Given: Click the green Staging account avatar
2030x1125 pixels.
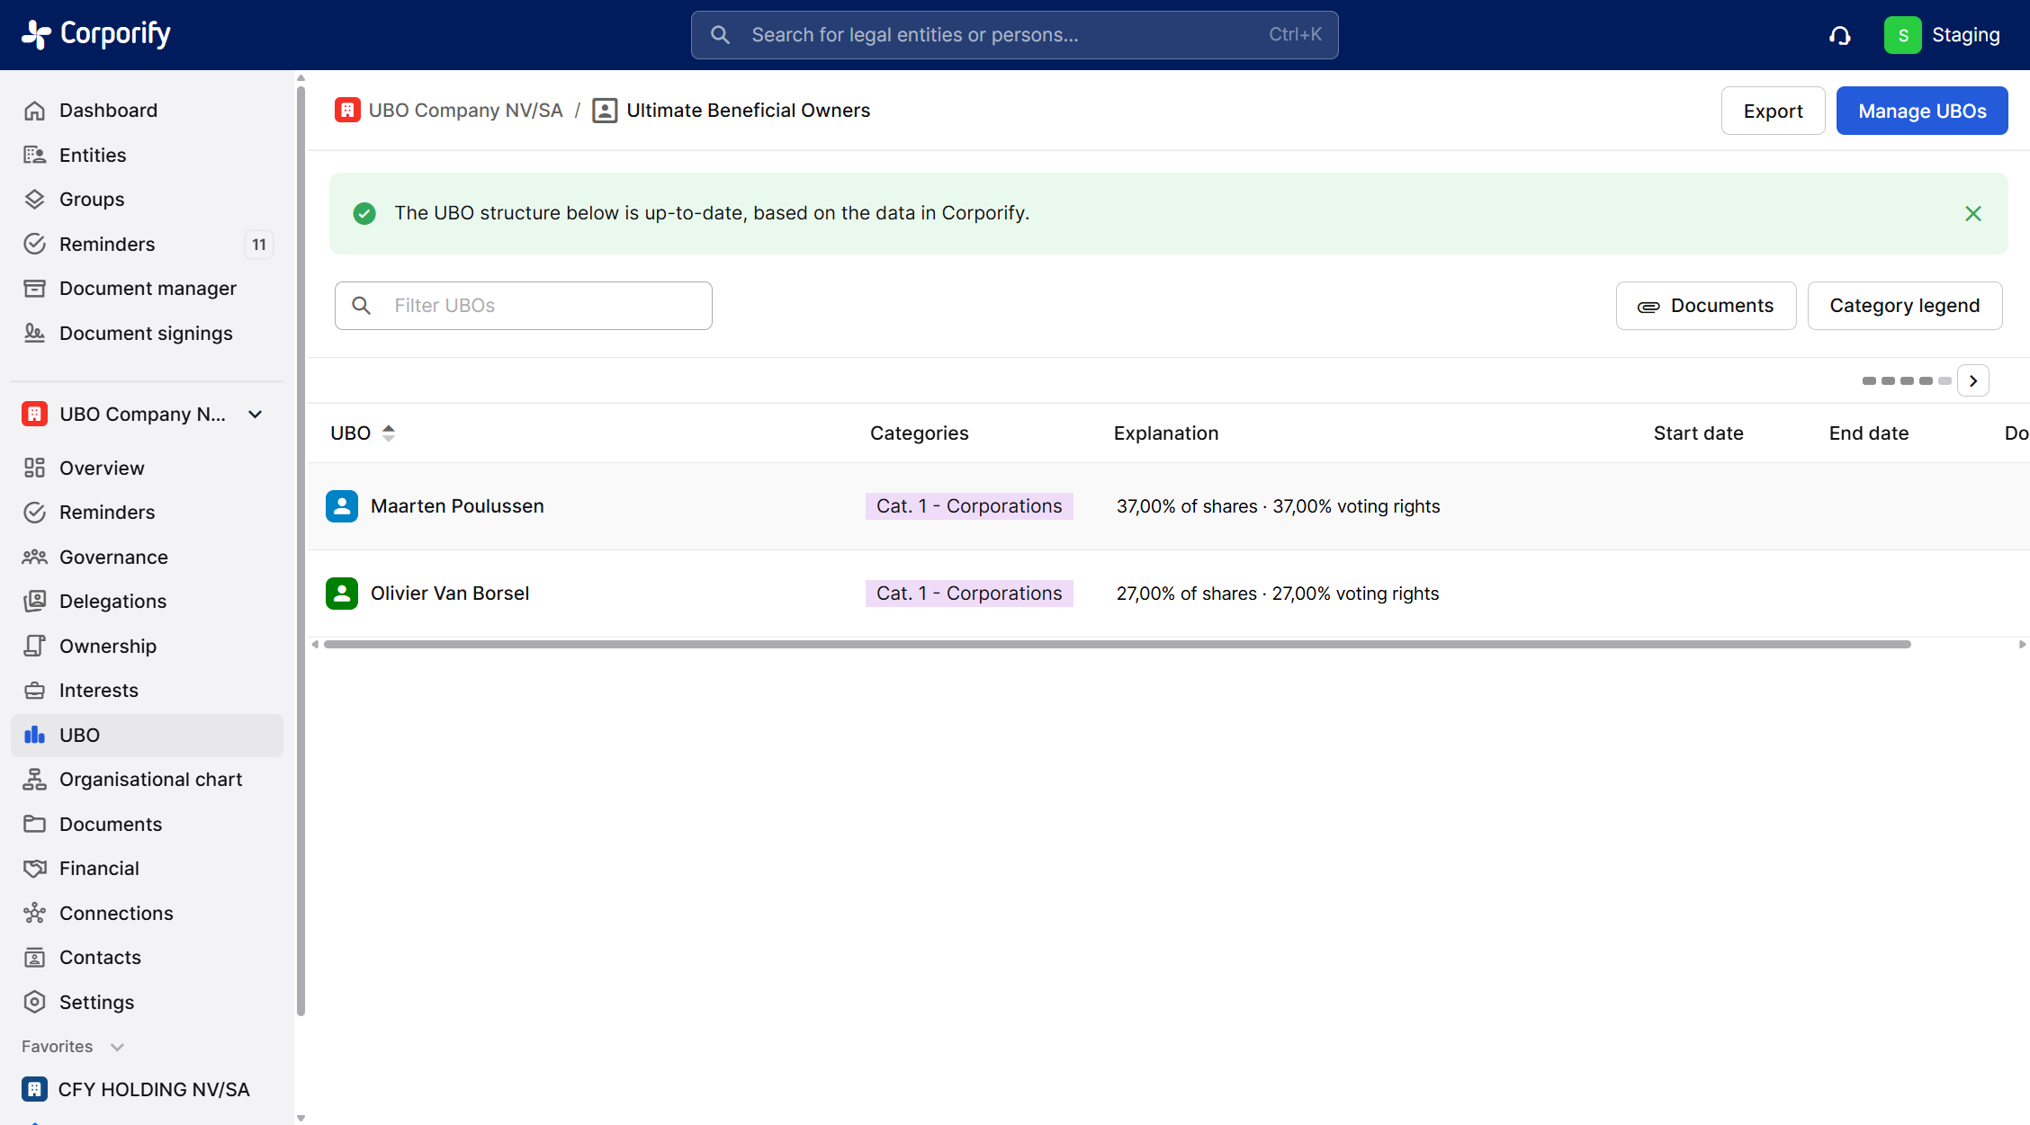Looking at the screenshot, I should click(1902, 35).
